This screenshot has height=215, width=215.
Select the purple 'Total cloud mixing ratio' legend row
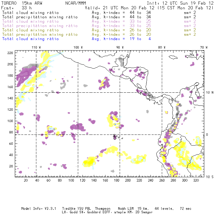coord(99,21)
